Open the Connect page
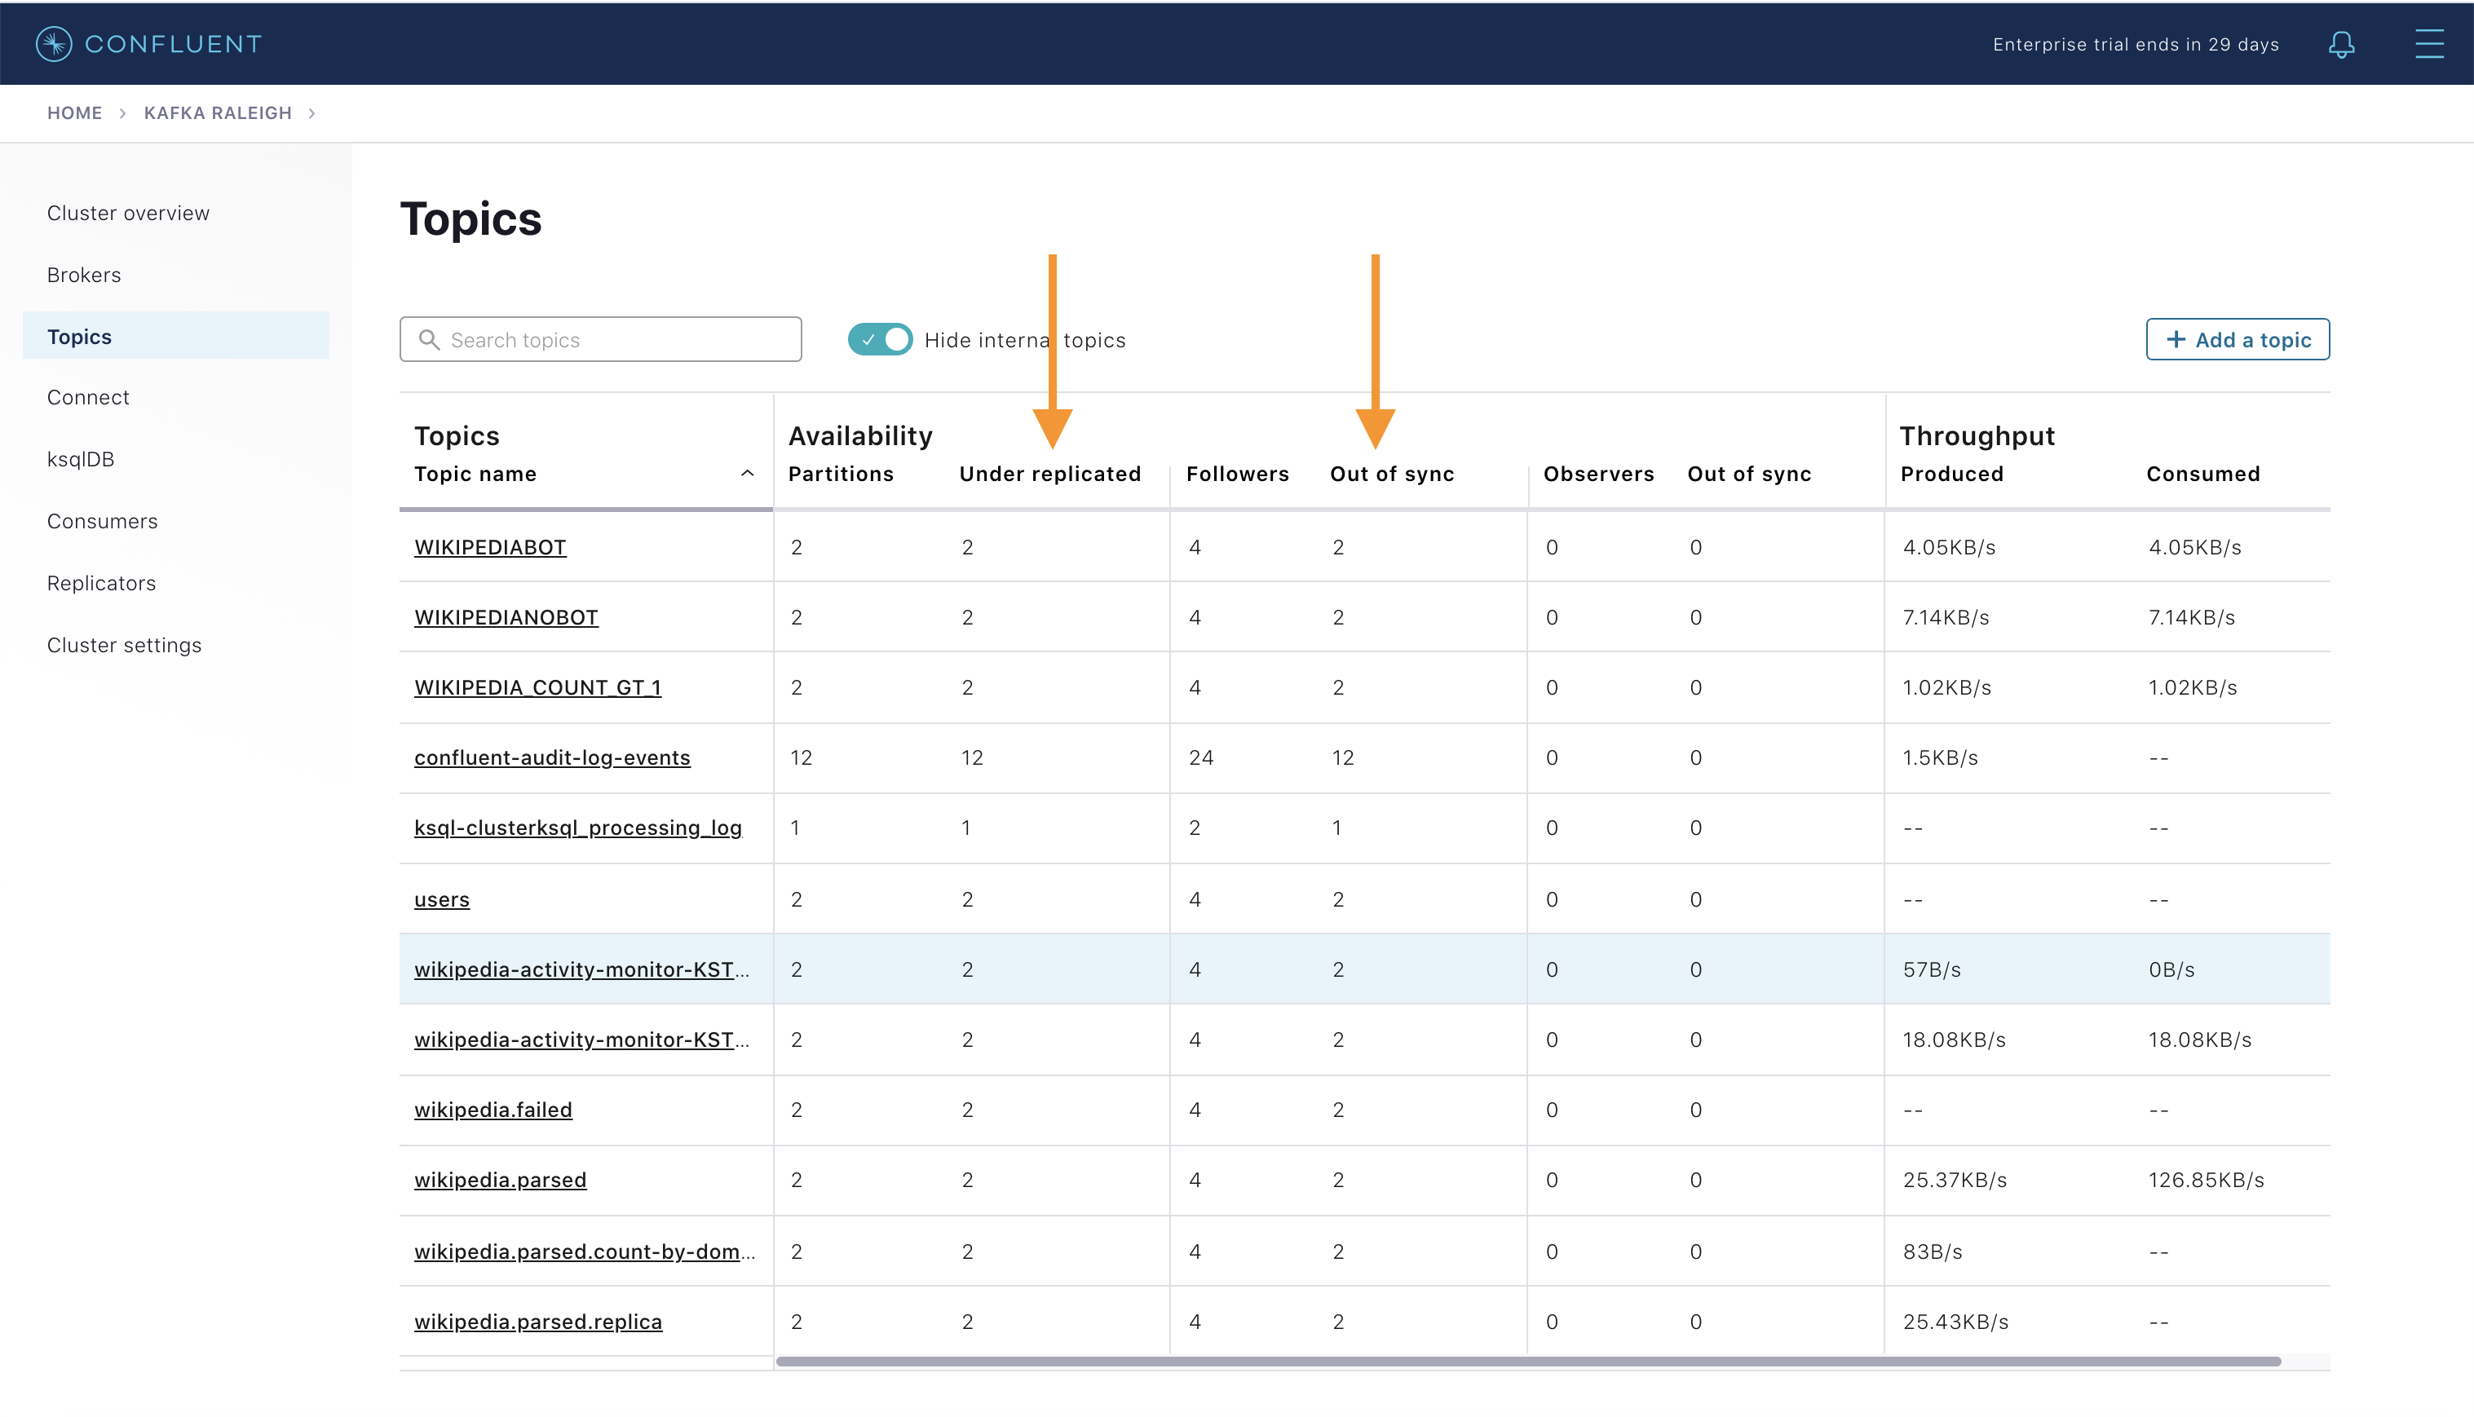Viewport: 2474px width, 1417px height. point(87,397)
